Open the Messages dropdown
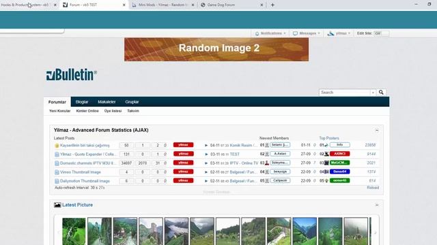This screenshot has height=245, width=437. click(x=306, y=33)
